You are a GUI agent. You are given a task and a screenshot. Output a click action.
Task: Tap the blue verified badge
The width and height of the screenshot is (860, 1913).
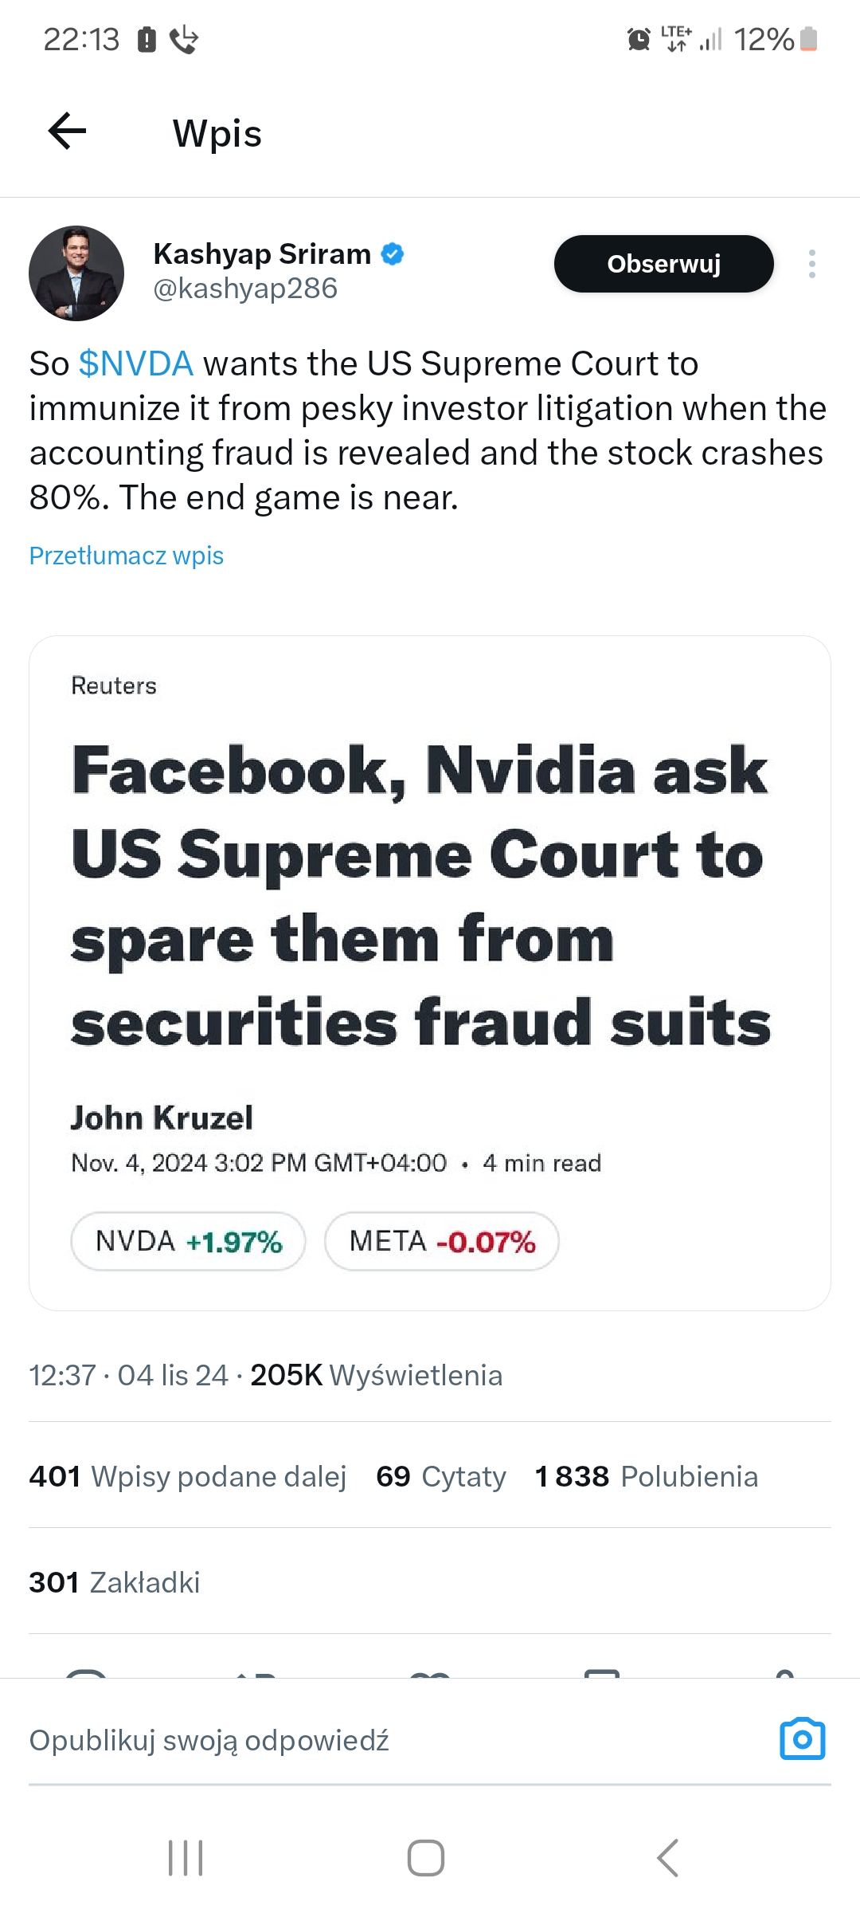[x=393, y=254]
